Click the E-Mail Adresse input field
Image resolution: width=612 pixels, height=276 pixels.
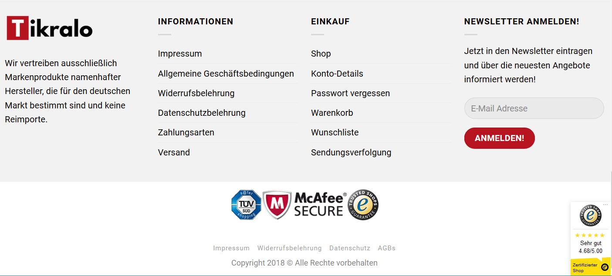click(x=534, y=108)
